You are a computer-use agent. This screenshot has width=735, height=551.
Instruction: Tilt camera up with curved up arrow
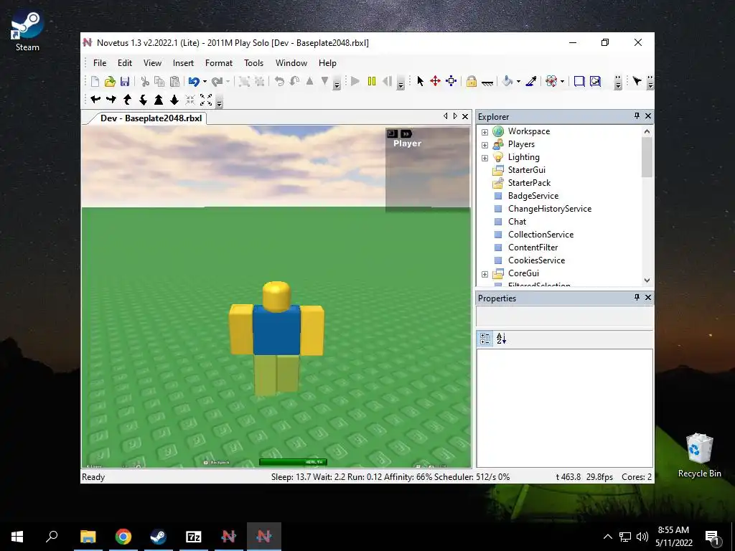[x=127, y=99]
